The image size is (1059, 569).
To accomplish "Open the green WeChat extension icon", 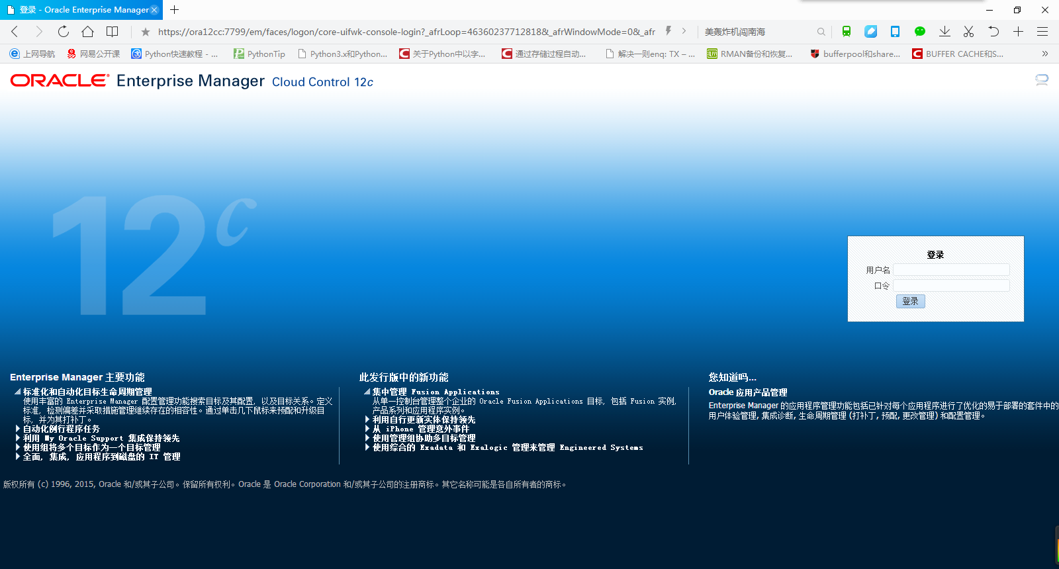I will [919, 31].
